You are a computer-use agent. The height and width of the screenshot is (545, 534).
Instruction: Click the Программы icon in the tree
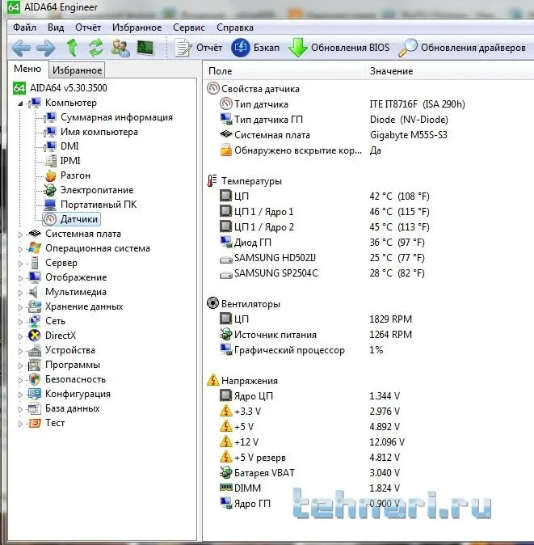coord(35,365)
